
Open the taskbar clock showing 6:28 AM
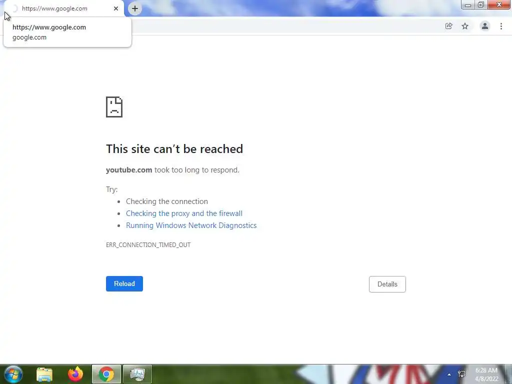pos(486,374)
